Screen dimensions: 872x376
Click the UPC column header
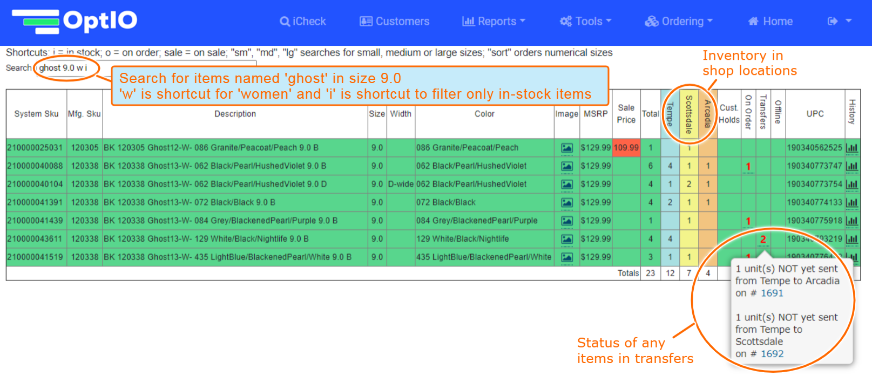815,114
